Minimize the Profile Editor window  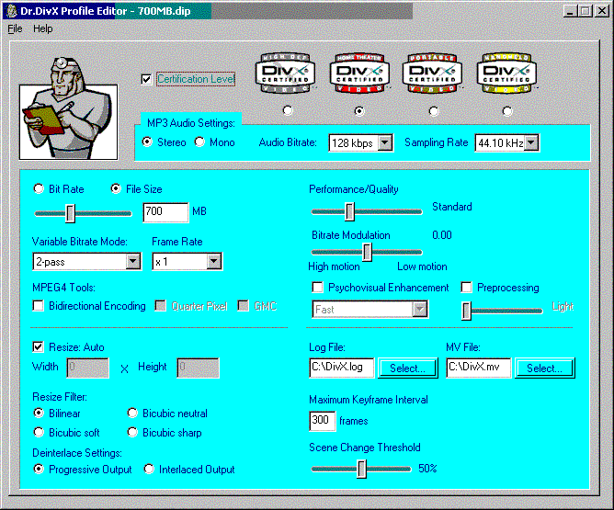tap(570, 11)
